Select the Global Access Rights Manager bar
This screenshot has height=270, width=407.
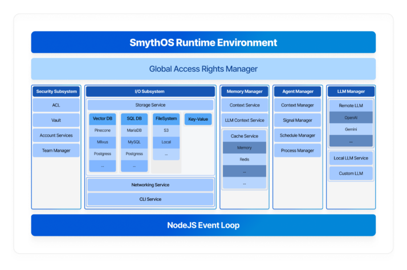[203, 69]
